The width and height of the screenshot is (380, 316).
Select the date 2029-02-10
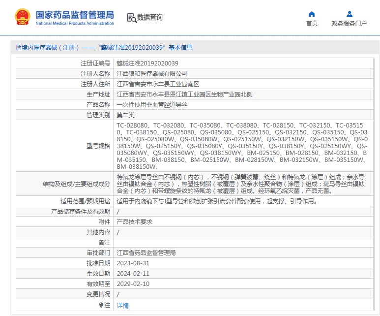(x=133, y=284)
